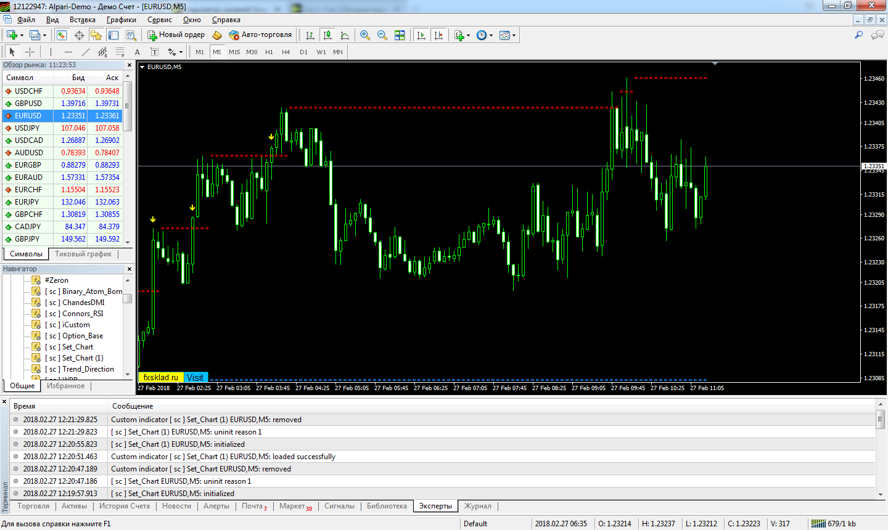This screenshot has width=888, height=530.
Task: Open the Сервис menu
Action: [x=160, y=20]
